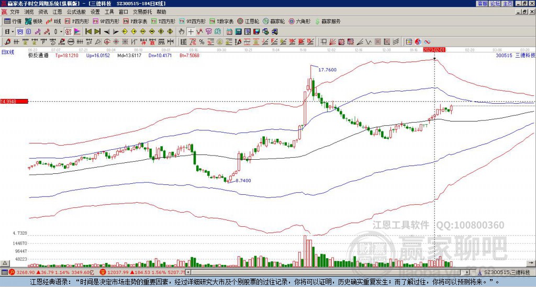The image size is (536, 287).
Task: Click the 主页 homepage button
Action: tap(507, 4)
